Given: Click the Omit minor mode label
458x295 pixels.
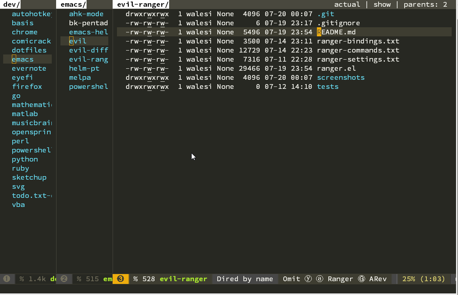Looking at the screenshot, I should (291, 279).
